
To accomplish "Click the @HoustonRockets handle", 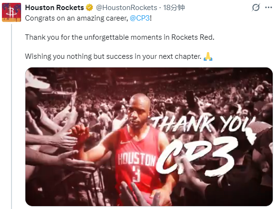I will (x=127, y=8).
